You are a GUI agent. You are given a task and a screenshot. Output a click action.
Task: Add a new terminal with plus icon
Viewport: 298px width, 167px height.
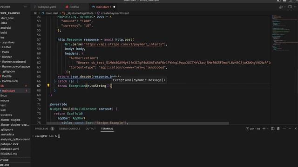[264, 128]
